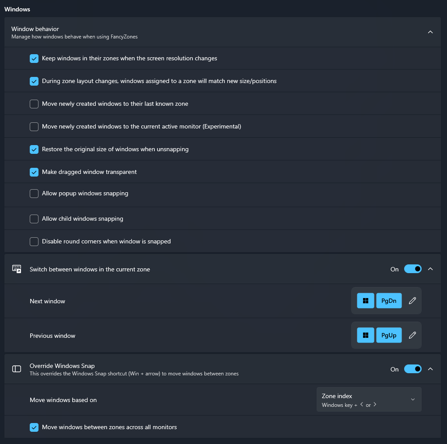Click the PgDn key in the Next window shortcut
Screen dimensions: 447x444
[389, 301]
